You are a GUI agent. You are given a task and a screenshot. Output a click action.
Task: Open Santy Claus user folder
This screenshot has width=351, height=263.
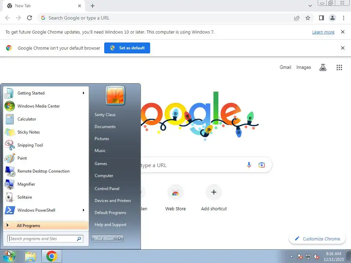[105, 114]
